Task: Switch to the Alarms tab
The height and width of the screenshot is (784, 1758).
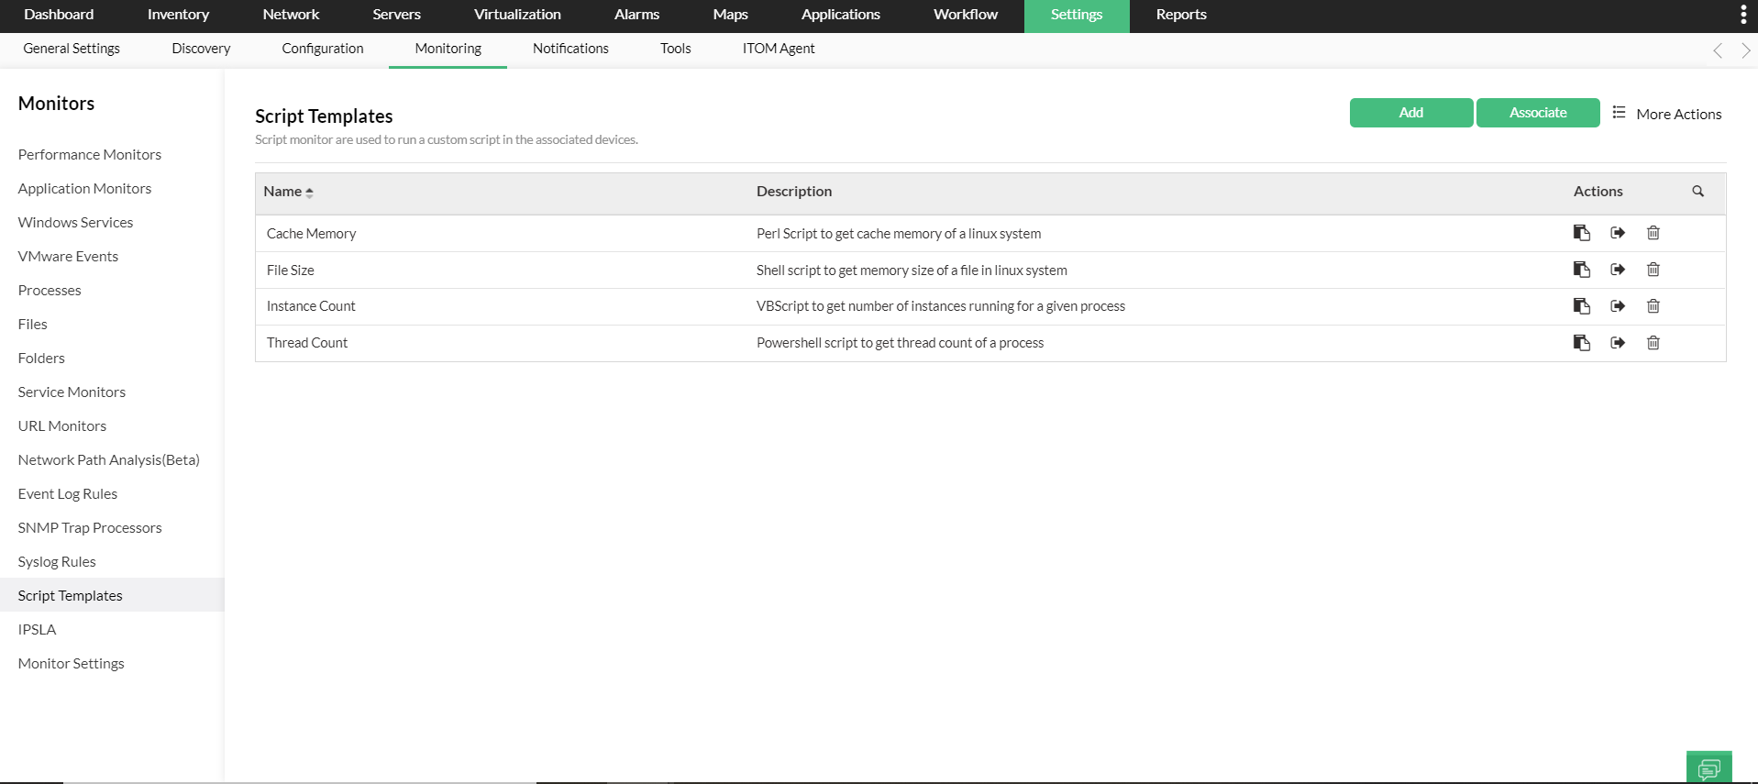Action: coord(636,15)
